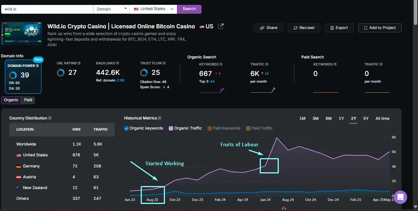Click Paid Search Traffic help icon
The image size is (418, 211).
coord(381,64)
